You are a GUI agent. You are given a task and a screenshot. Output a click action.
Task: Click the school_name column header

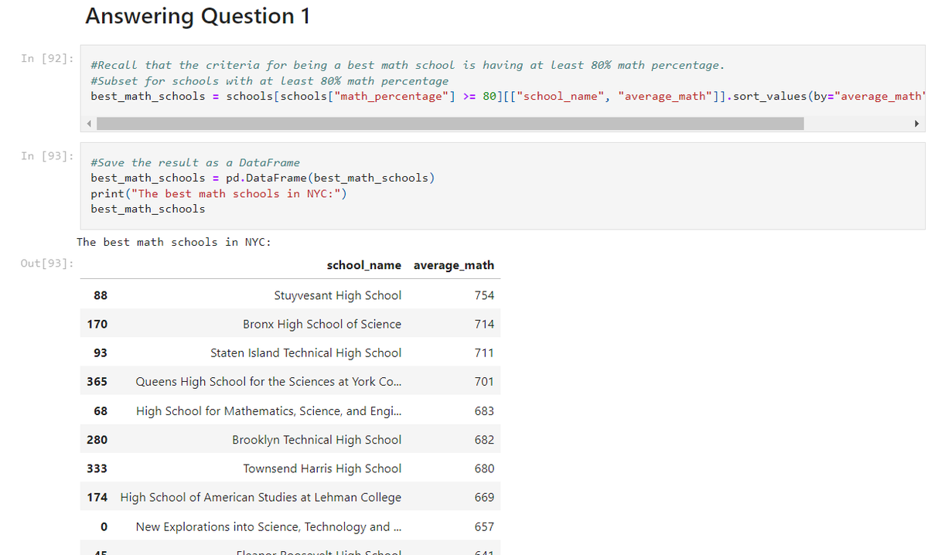pos(364,265)
